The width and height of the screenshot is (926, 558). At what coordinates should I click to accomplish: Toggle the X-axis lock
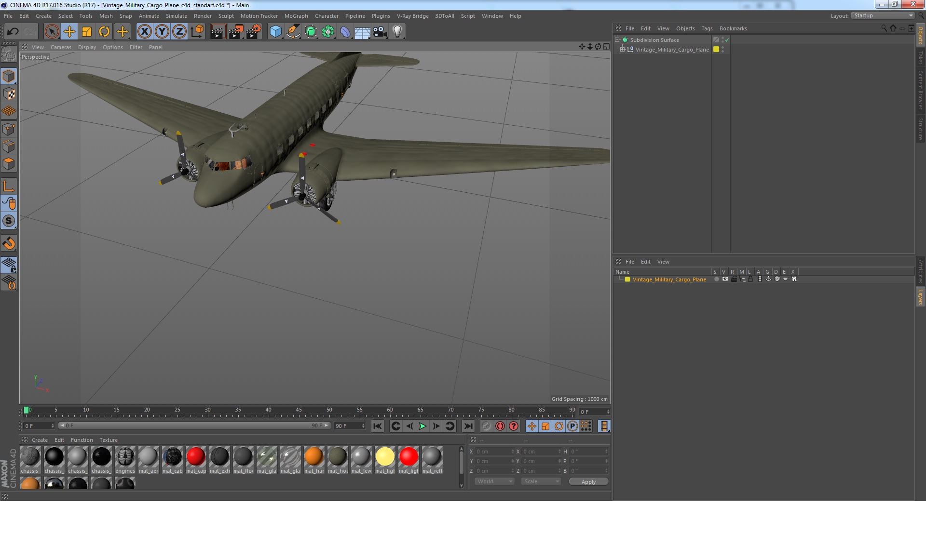point(144,32)
